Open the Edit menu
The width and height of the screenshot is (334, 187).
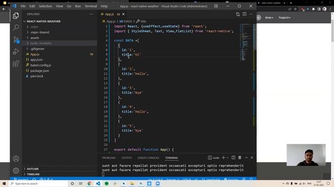point(32,6)
